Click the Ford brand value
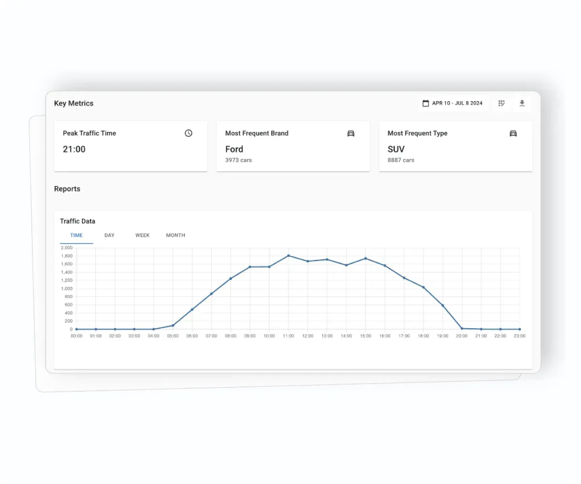The width and height of the screenshot is (581, 484). (x=234, y=149)
